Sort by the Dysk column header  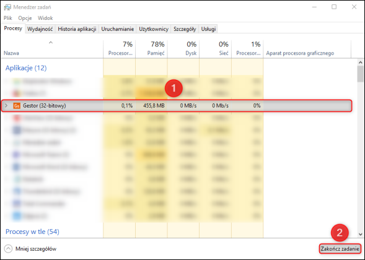coord(183,49)
